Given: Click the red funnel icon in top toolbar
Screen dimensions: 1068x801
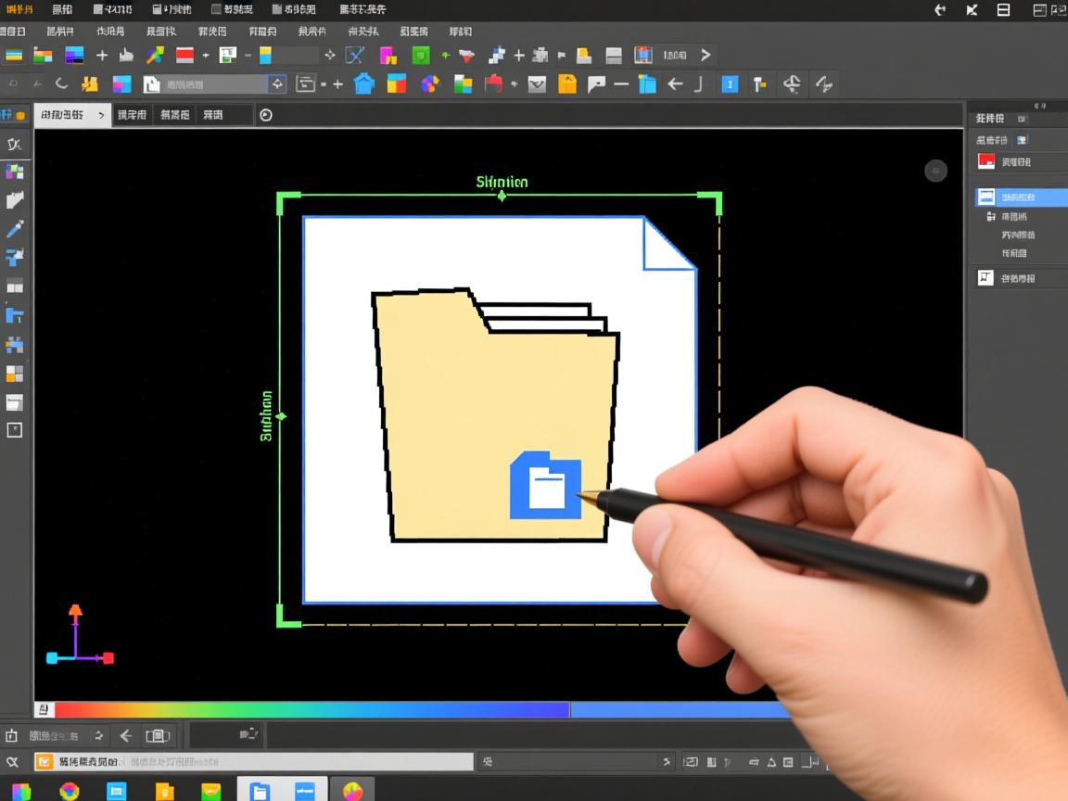Looking at the screenshot, I should pyautogui.click(x=466, y=56).
